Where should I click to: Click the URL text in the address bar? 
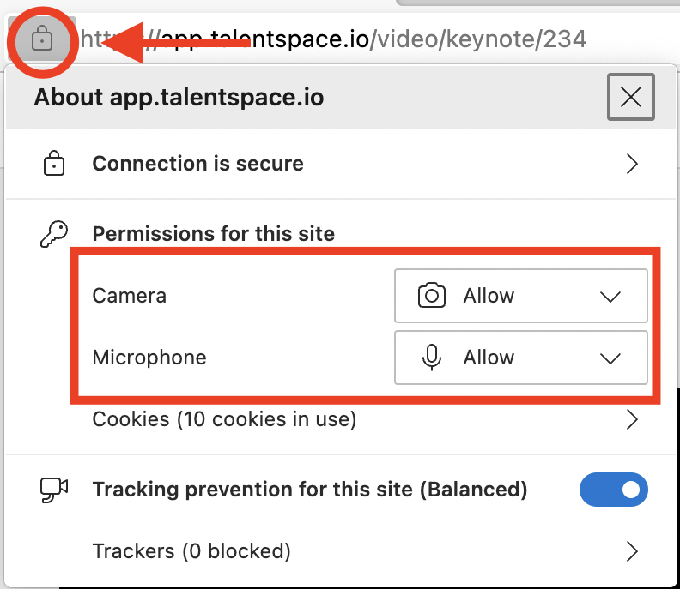tap(386, 39)
